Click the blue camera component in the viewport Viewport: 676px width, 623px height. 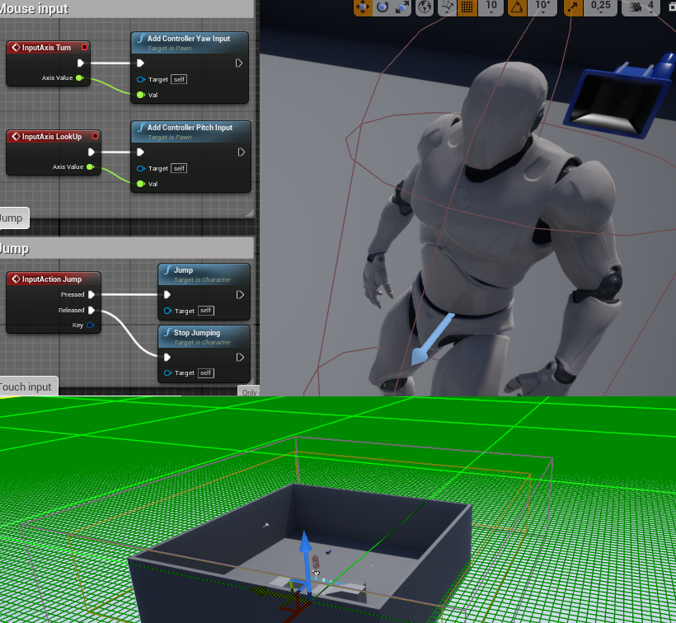point(621,96)
